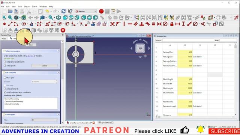Viewport: 240px width, 135px height.
Task: Apply Tangent constraint
Action: tap(147, 24)
